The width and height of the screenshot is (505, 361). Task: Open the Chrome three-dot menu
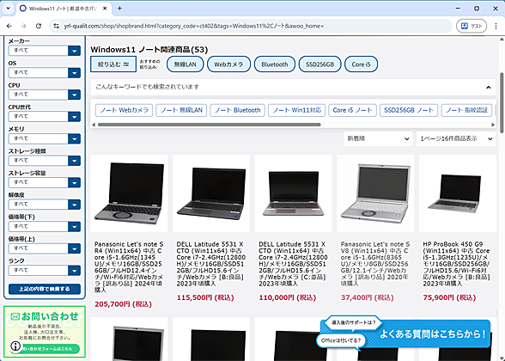pyautogui.click(x=496, y=26)
